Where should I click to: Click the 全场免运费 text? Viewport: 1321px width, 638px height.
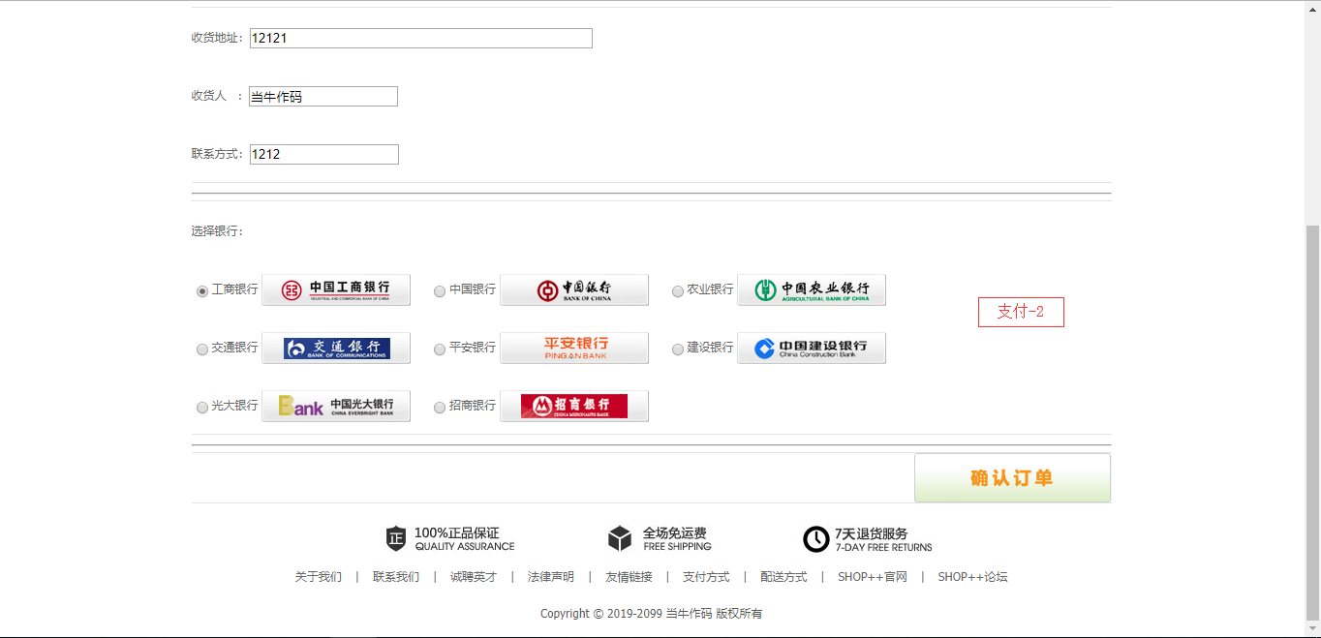click(675, 532)
